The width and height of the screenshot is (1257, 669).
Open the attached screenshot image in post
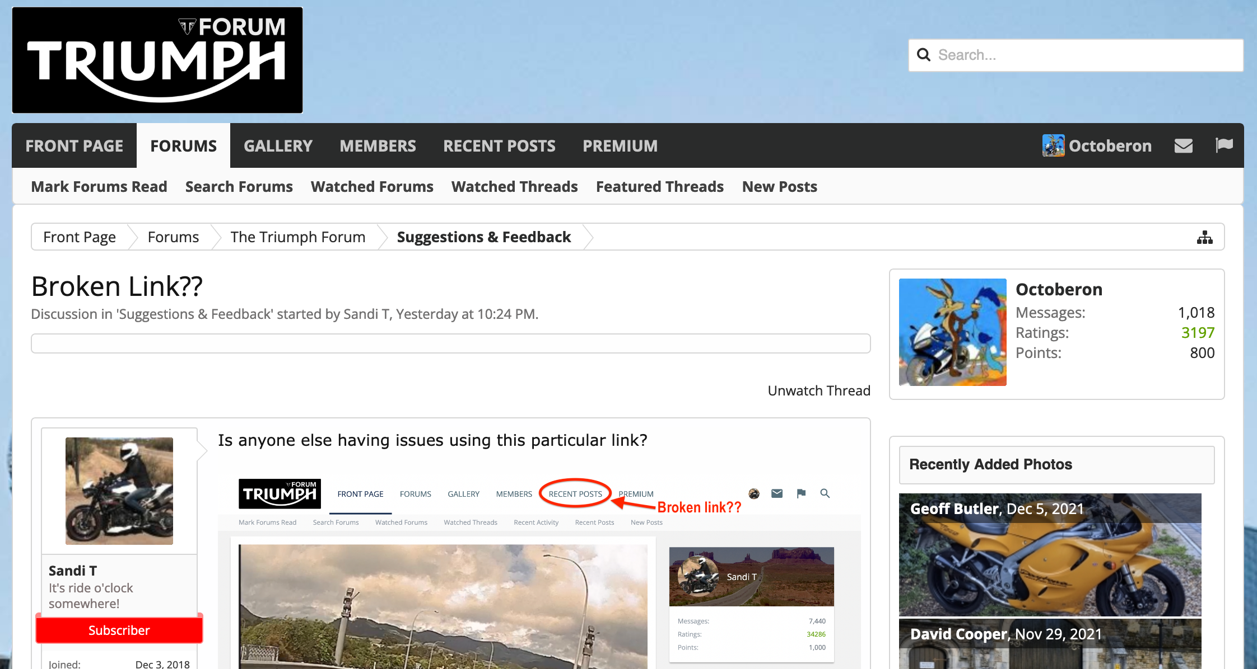coord(539,571)
